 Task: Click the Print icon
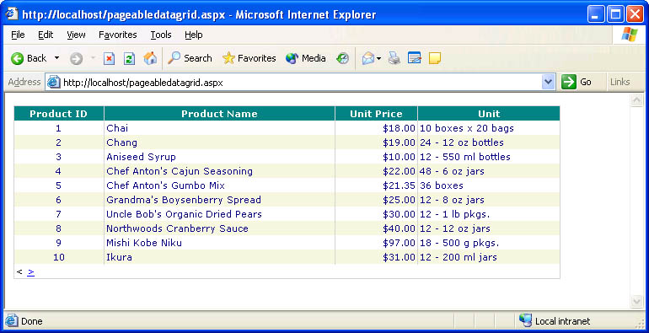[x=394, y=58]
